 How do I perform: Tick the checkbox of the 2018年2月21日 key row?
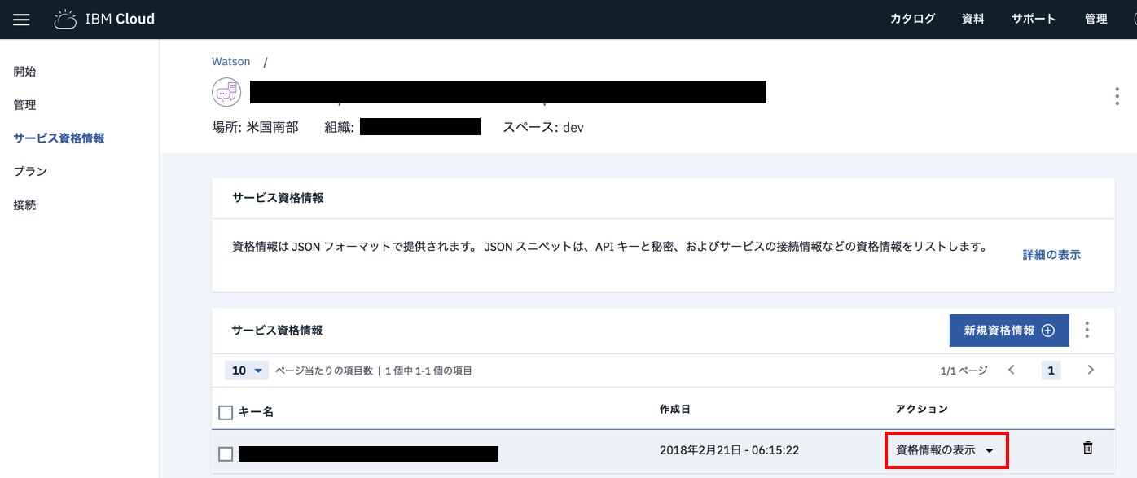point(226,454)
